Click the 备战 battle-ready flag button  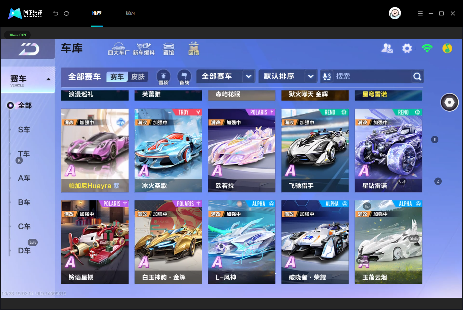(184, 77)
